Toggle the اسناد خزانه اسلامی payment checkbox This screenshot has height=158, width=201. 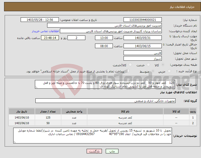(128, 71)
